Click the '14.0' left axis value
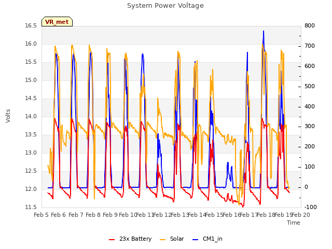Image resolution: width=332 pixels, height=249 pixels. pyautogui.click(x=31, y=116)
